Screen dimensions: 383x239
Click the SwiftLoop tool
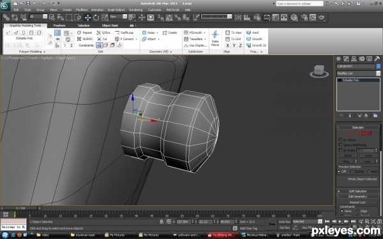click(124, 33)
